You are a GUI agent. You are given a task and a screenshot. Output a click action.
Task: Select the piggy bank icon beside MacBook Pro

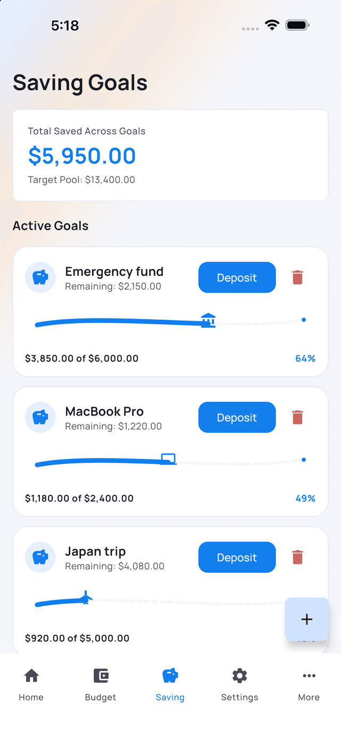pyautogui.click(x=40, y=417)
